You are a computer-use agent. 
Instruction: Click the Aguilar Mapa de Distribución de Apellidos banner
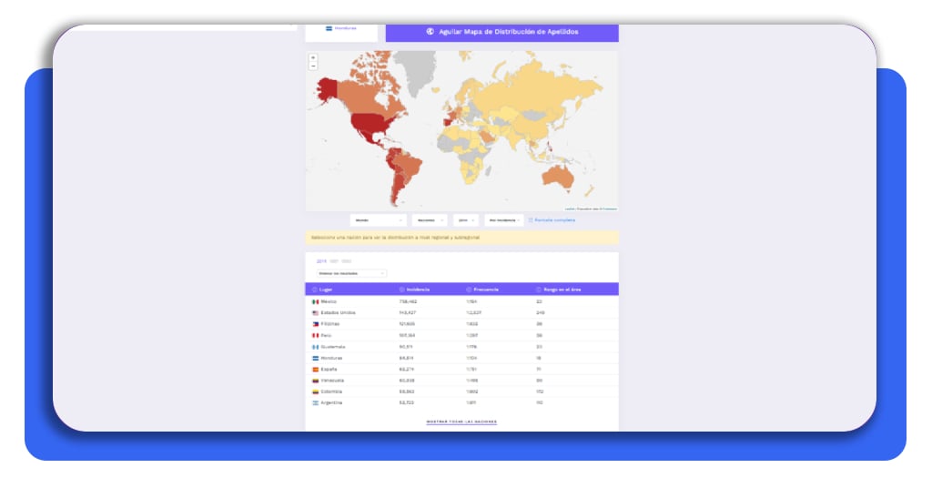(502, 32)
